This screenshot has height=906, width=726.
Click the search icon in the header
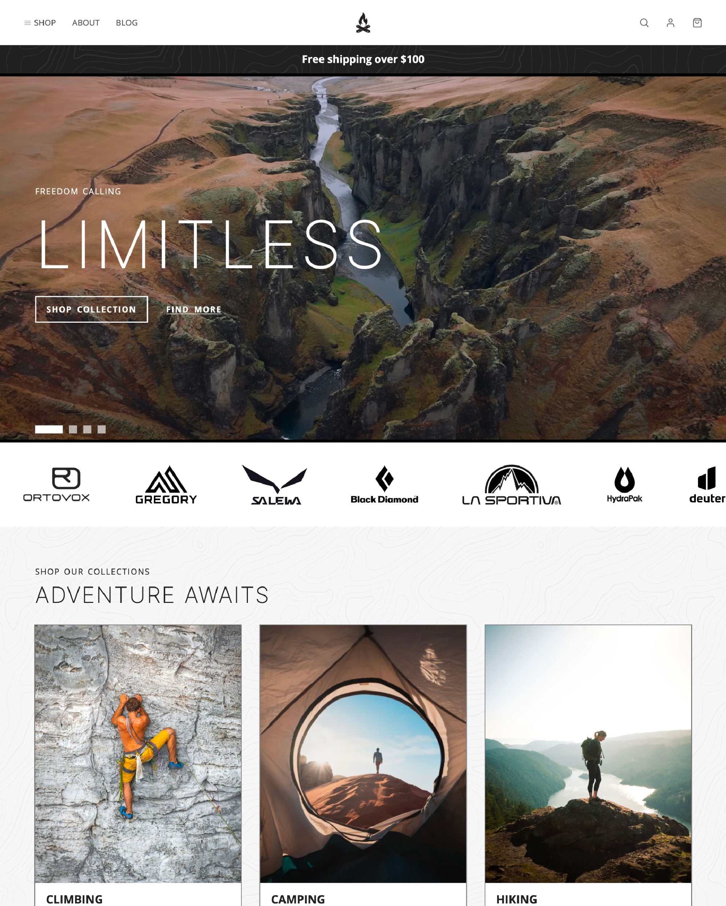pos(644,22)
